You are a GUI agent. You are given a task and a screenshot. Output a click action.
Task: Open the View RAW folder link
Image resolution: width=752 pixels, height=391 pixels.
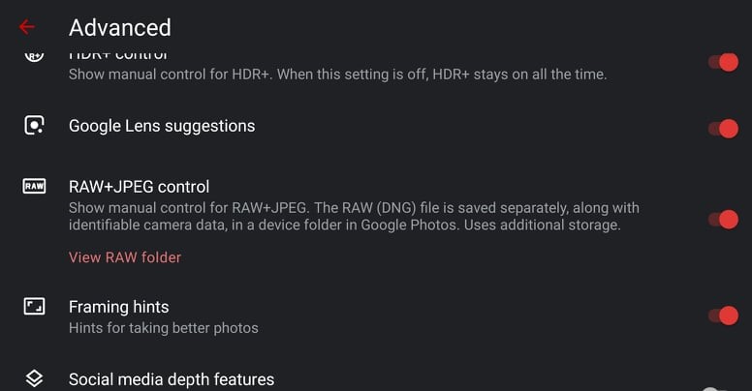point(125,257)
